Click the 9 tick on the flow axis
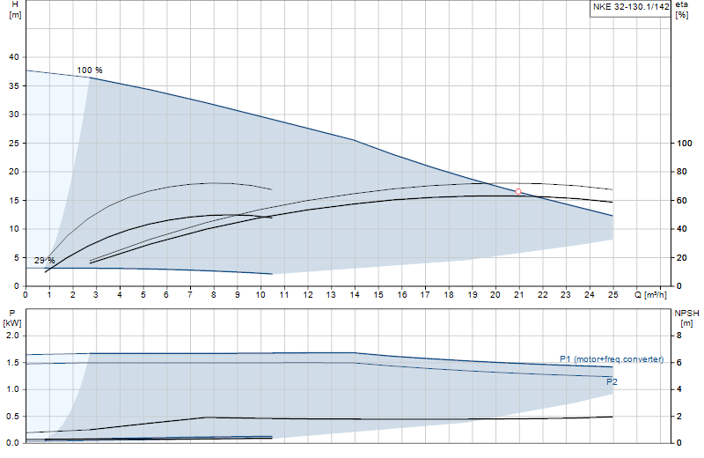Screen dimensions: 704x458 237,295
